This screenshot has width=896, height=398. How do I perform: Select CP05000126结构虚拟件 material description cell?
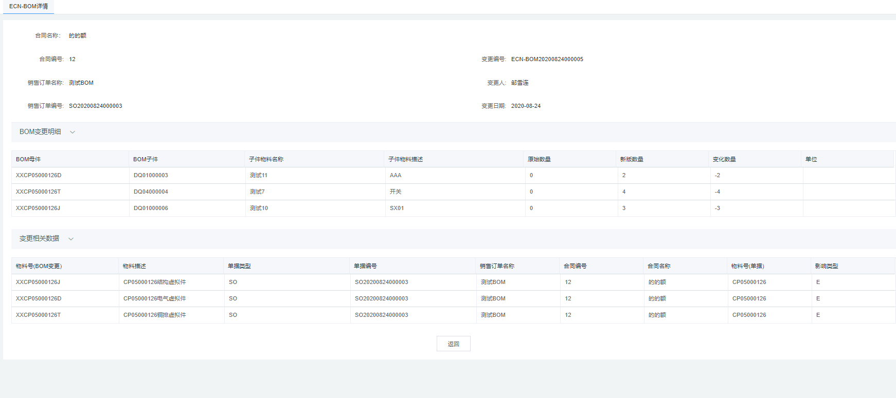[154, 282]
